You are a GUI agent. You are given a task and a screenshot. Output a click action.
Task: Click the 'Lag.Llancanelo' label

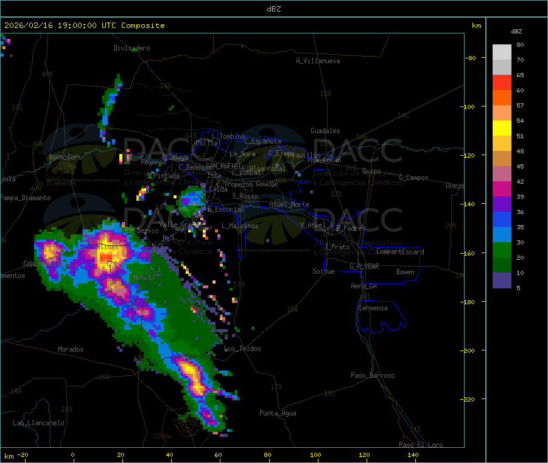pos(38,423)
